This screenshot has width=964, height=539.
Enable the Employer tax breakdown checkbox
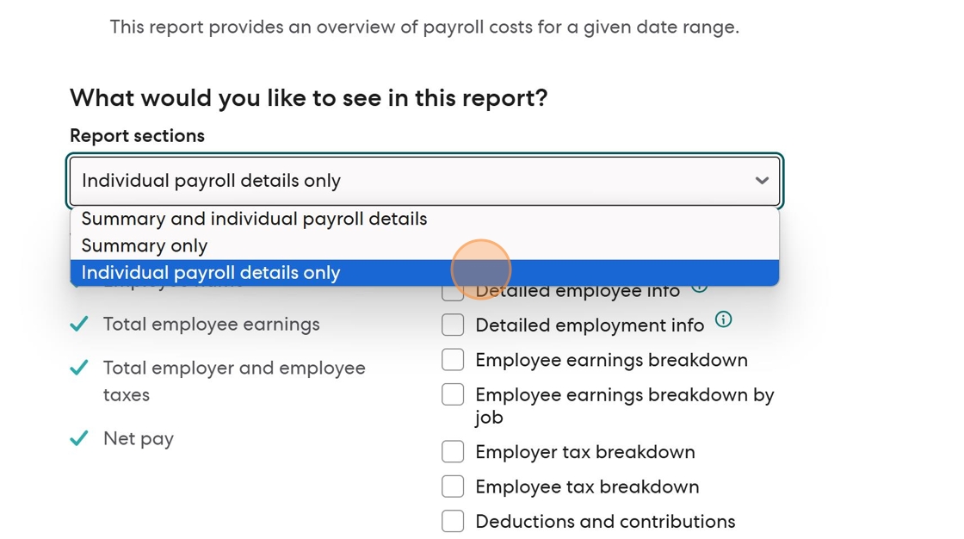tap(453, 451)
